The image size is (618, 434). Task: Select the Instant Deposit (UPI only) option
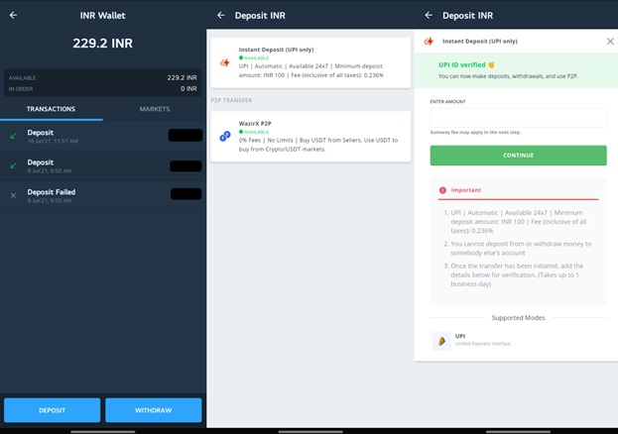[x=310, y=62]
